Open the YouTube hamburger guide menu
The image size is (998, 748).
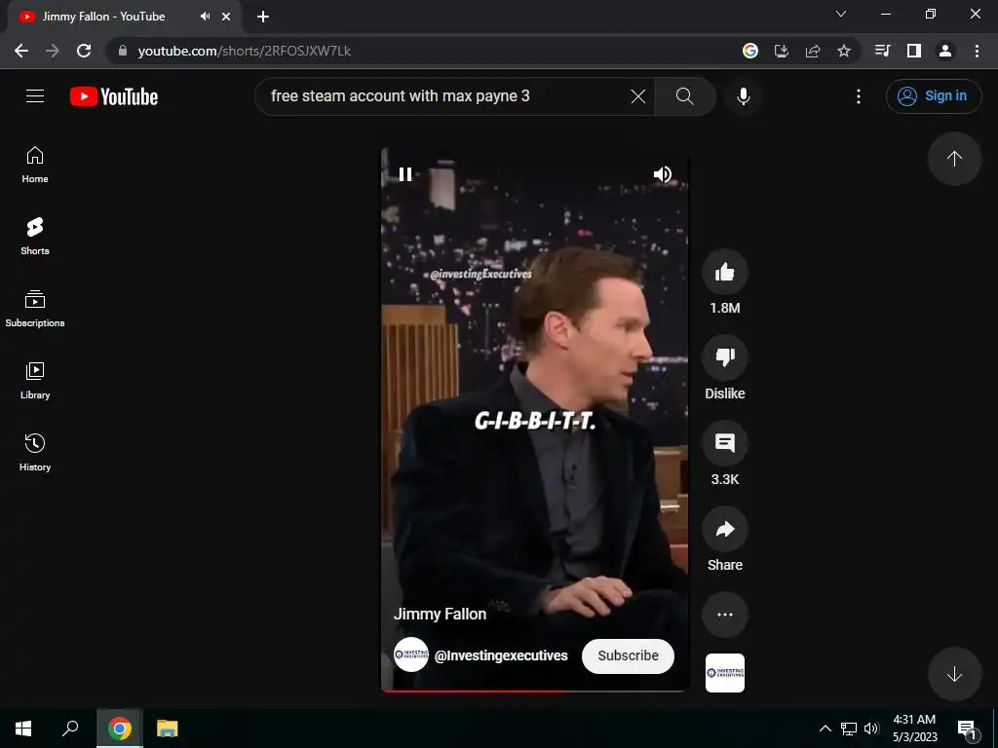(x=35, y=96)
